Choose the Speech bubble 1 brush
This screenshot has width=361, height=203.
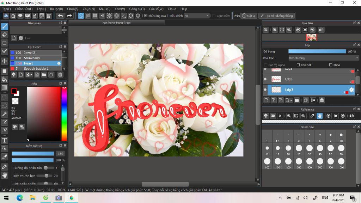[x=36, y=69]
